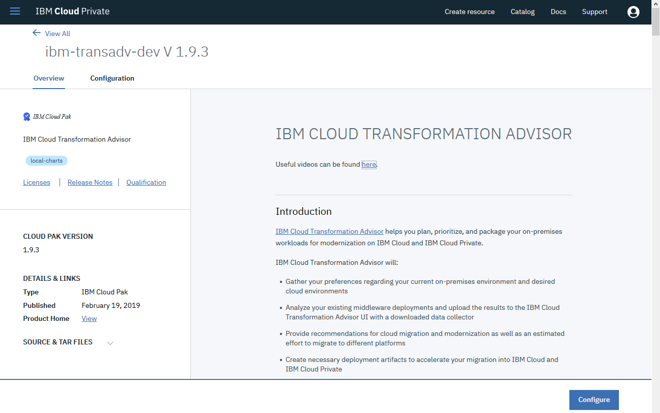This screenshot has width=660, height=413.
Task: Click the back arrow next to View All
Action: [36, 32]
